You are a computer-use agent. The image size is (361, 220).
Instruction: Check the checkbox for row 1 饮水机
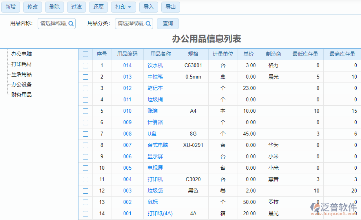point(86,66)
